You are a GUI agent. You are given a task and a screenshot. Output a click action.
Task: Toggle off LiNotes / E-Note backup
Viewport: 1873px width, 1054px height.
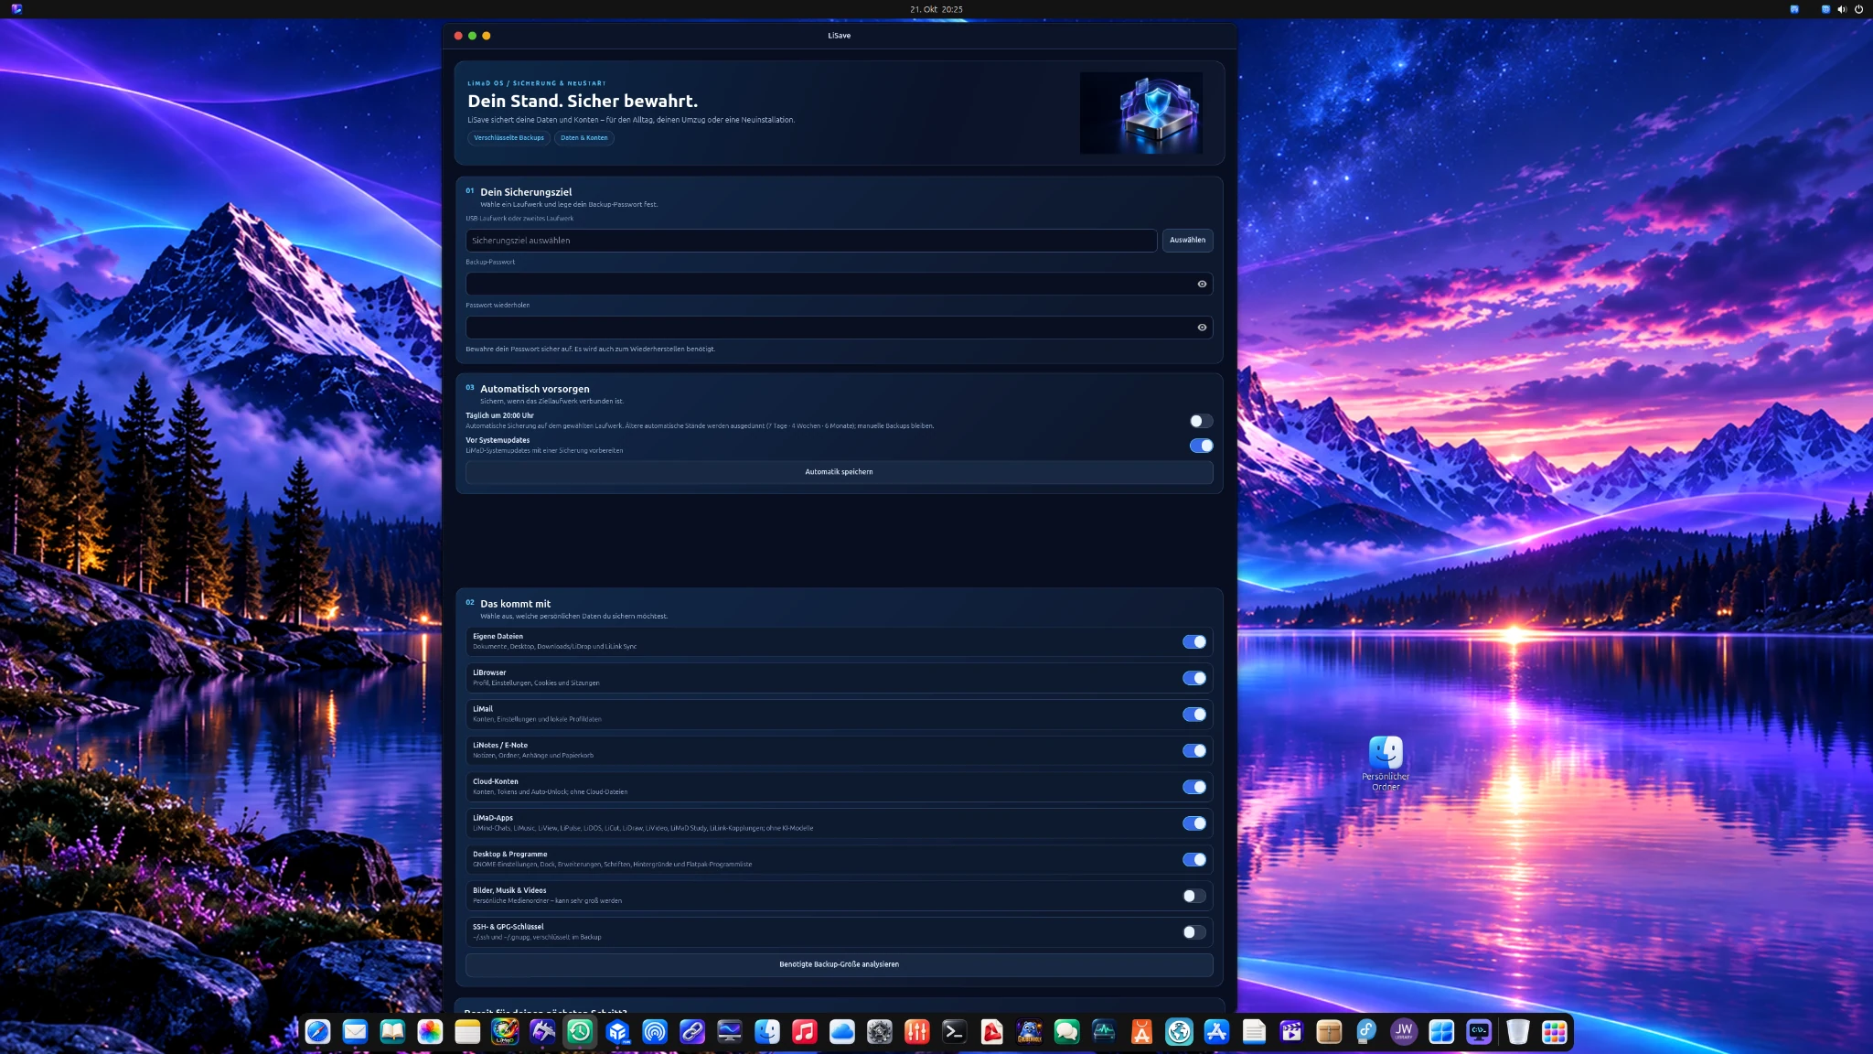pyautogui.click(x=1194, y=751)
